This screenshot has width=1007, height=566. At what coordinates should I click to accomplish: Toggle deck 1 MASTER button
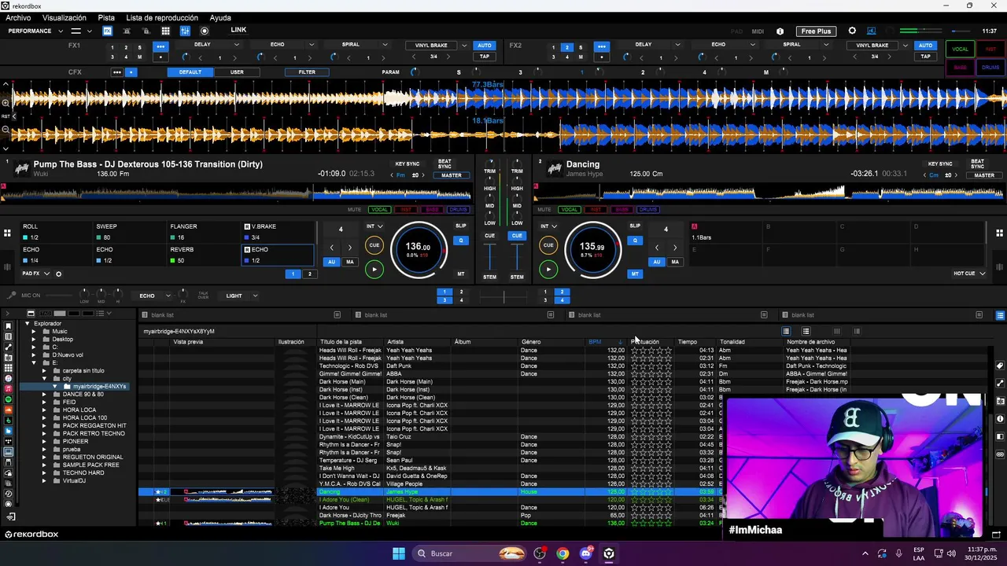[x=452, y=175]
